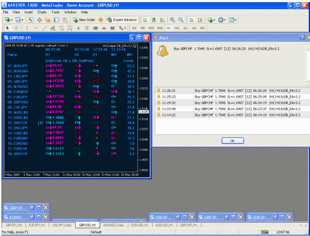
Task: Click the 08. GBPUSD pair row
Action: coord(71,102)
